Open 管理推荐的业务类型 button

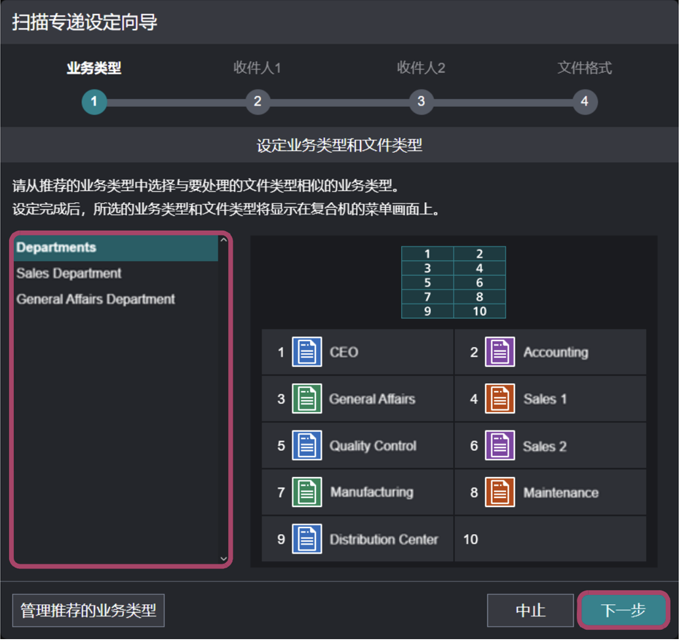(x=88, y=611)
